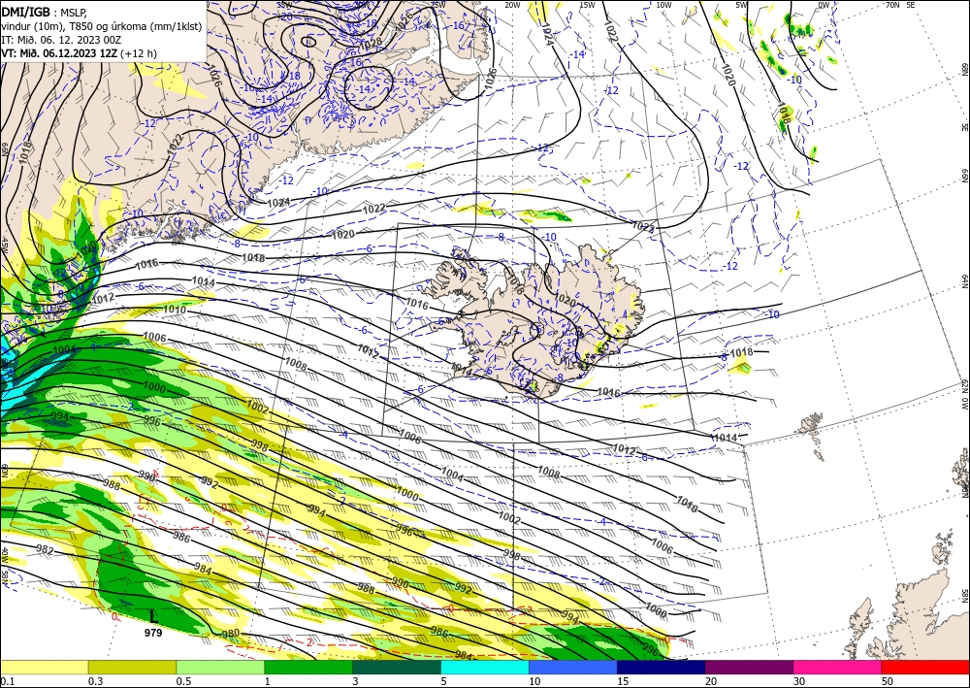970x688 pixels.
Task: Click the "982" isobar label
Action: pyautogui.click(x=46, y=550)
